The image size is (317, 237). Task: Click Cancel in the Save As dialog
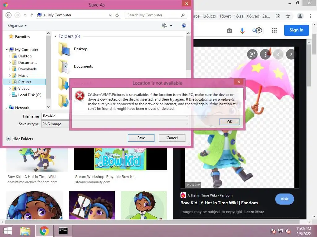tap(172, 138)
